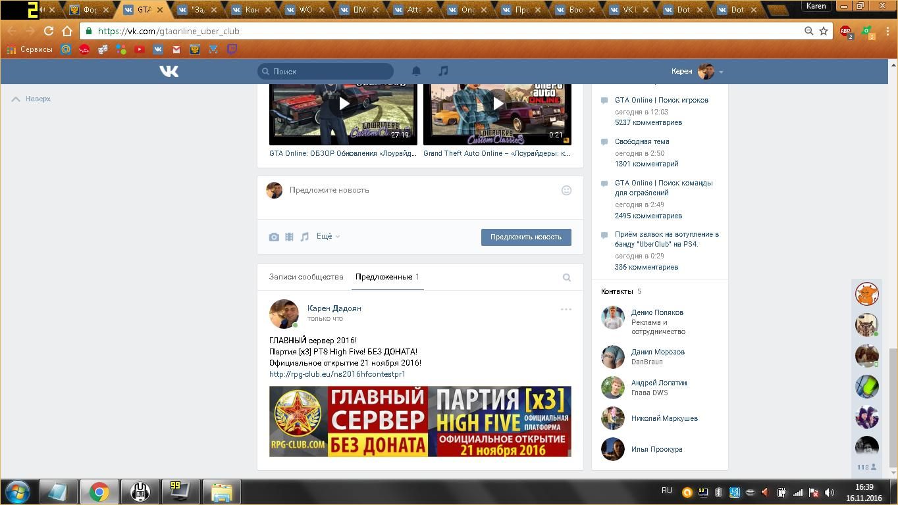Click the VK logo in the header

pyautogui.click(x=169, y=71)
